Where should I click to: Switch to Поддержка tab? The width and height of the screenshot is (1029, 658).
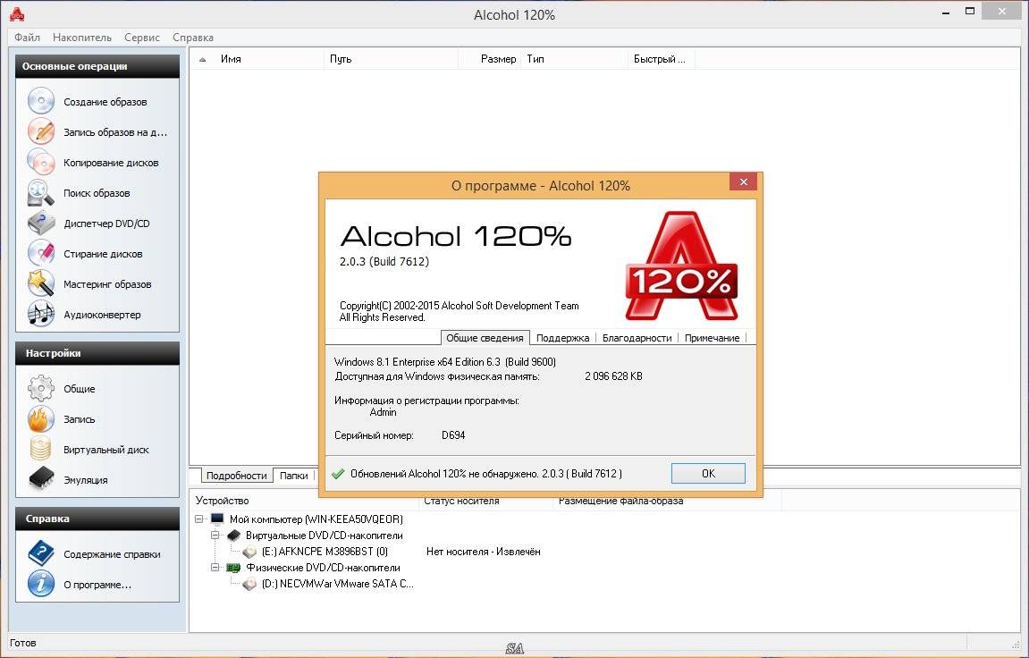pos(562,338)
